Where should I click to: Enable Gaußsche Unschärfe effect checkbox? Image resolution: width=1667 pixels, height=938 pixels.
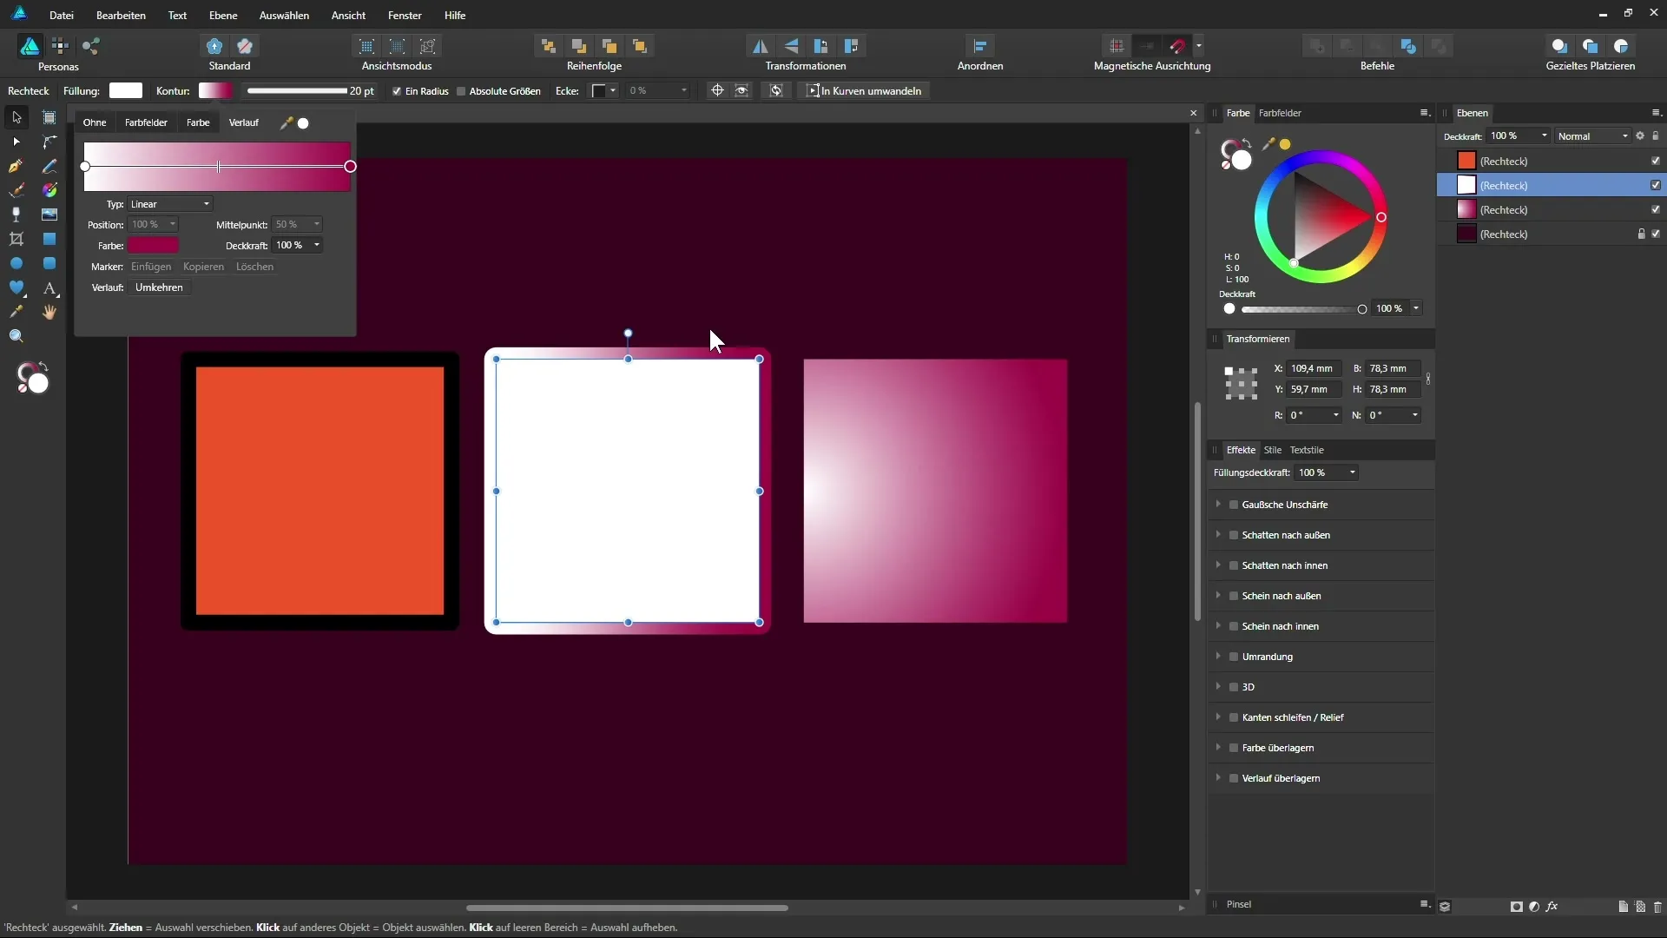click(1234, 505)
